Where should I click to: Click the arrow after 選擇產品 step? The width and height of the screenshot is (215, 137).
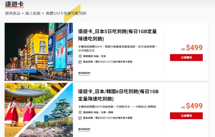click(x=23, y=13)
